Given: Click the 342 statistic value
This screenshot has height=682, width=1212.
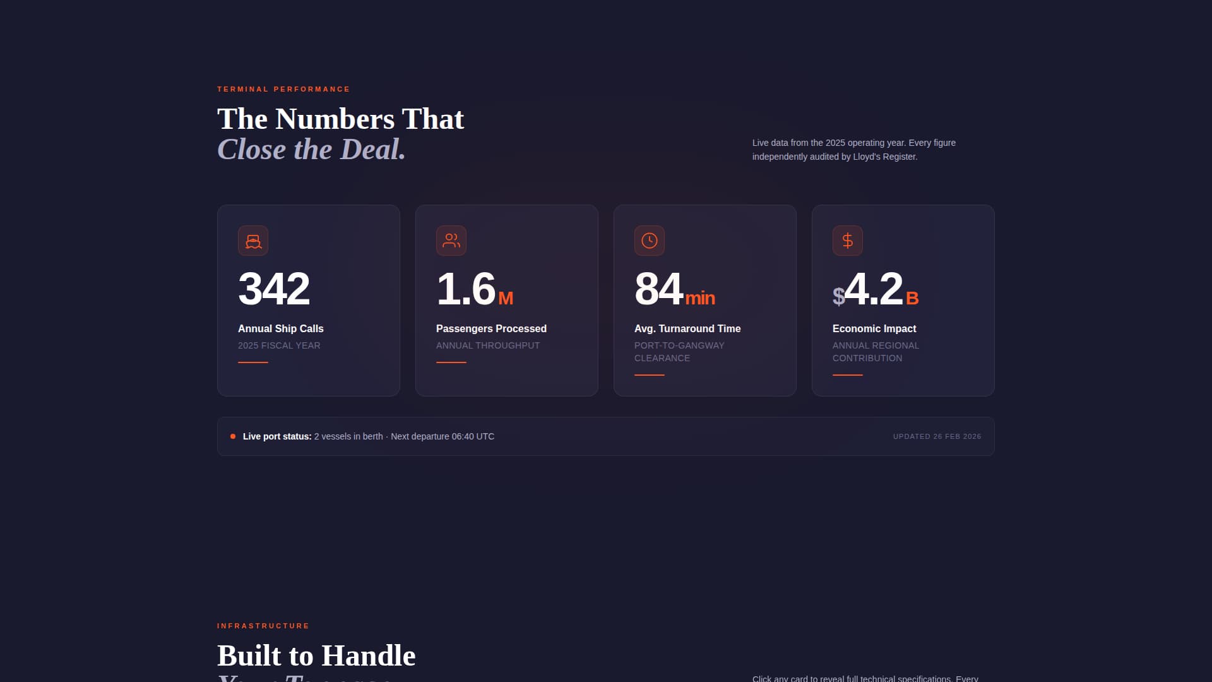Looking at the screenshot, I should pos(274,289).
